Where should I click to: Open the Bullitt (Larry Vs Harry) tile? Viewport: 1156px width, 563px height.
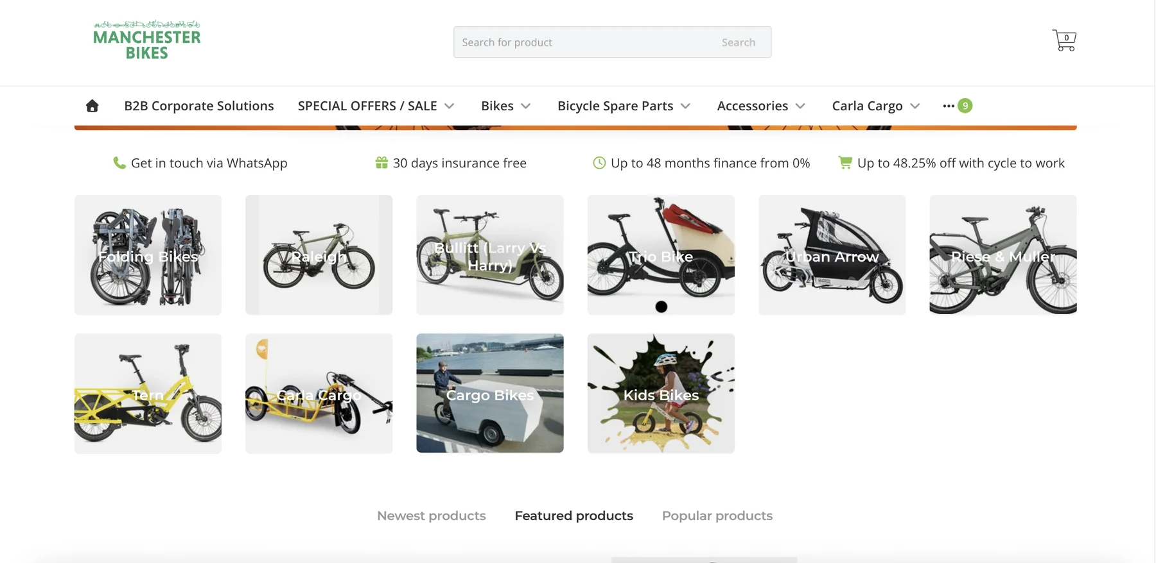point(490,255)
